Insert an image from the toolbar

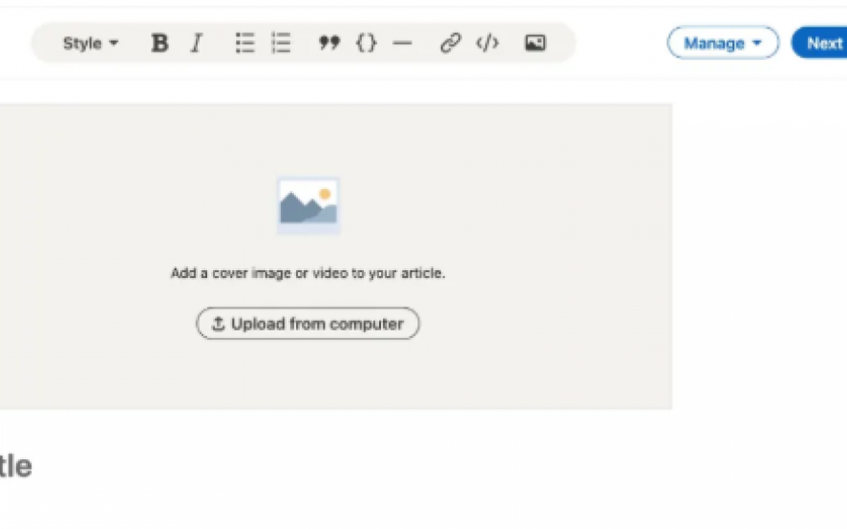(535, 43)
